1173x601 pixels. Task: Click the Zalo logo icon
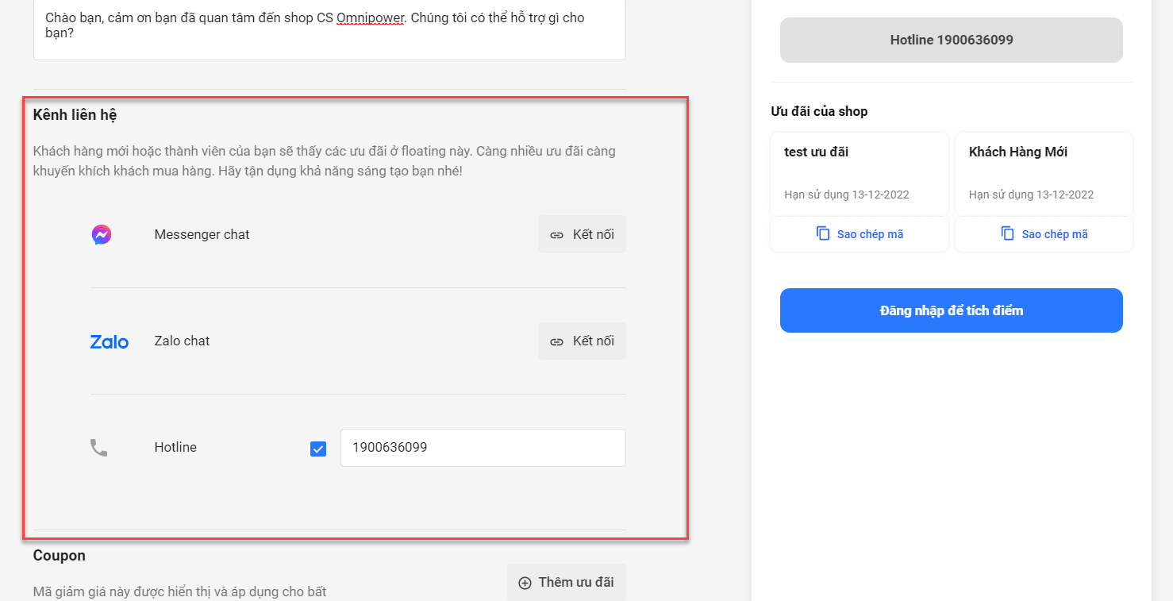pos(109,341)
